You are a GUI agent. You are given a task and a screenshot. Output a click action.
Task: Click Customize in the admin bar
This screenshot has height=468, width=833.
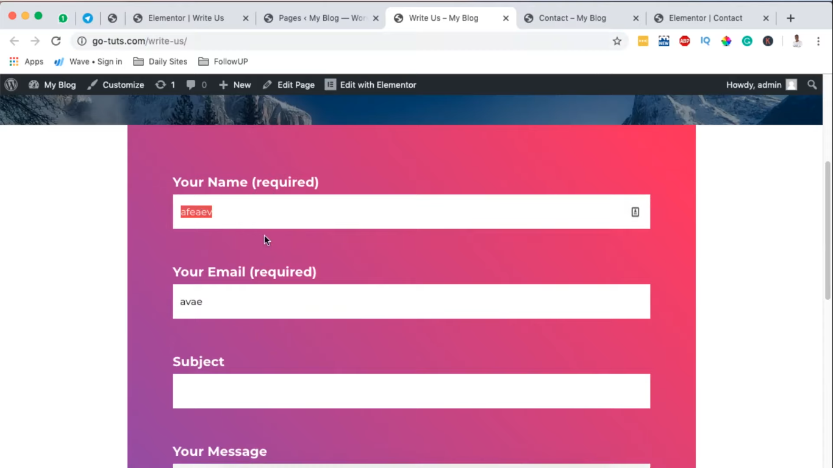pos(116,85)
